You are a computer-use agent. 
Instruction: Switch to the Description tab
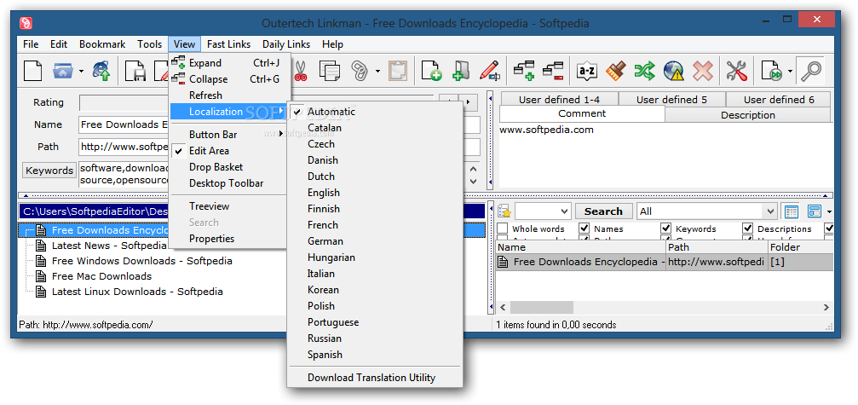(x=747, y=115)
